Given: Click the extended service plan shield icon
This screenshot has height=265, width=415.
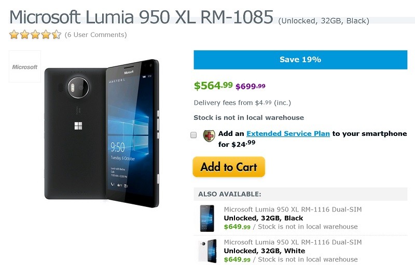Looking at the screenshot, I should pyautogui.click(x=209, y=136).
